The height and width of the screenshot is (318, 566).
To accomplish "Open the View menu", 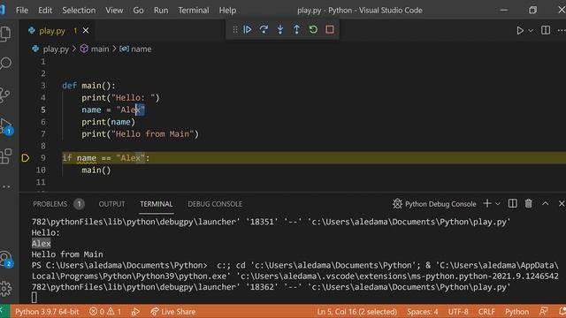I will coord(114,10).
